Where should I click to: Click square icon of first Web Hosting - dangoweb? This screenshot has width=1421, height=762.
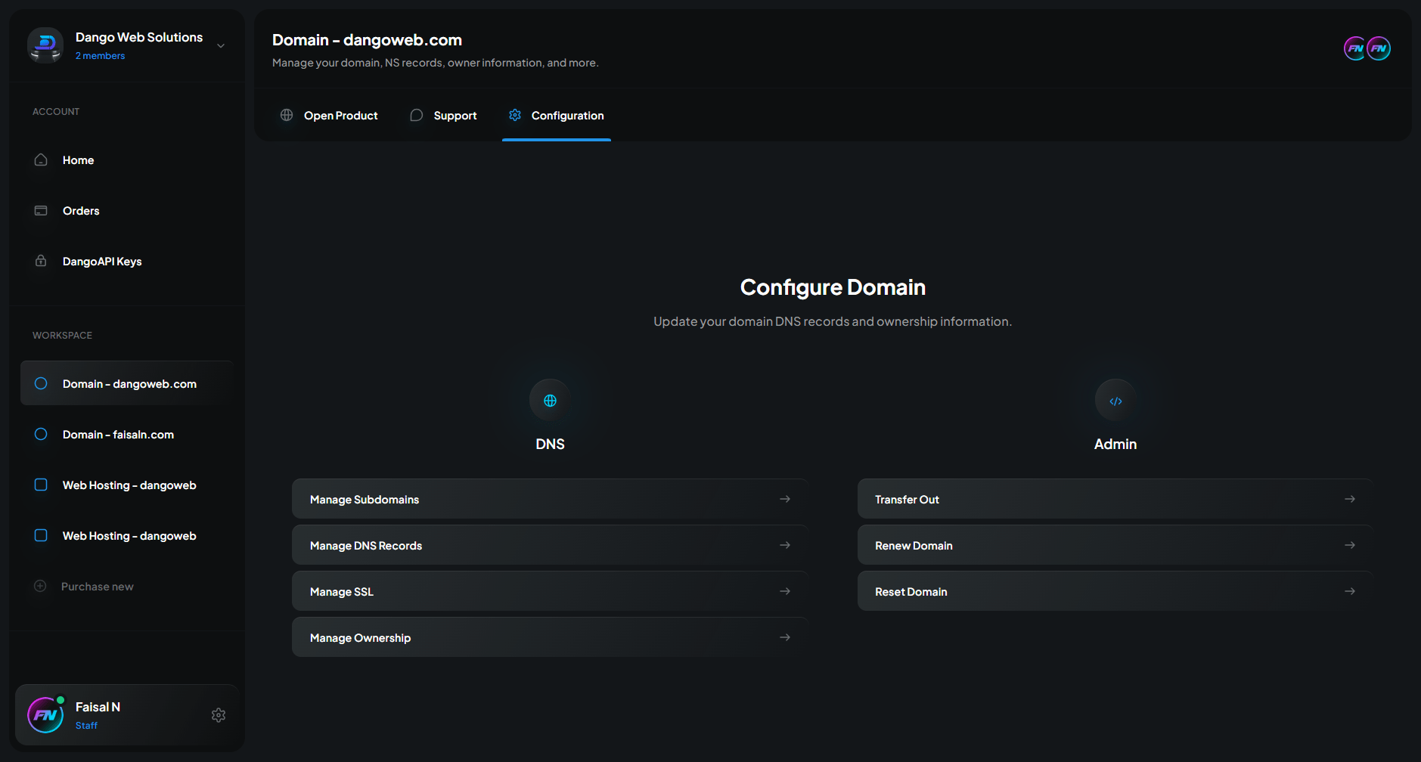click(41, 485)
